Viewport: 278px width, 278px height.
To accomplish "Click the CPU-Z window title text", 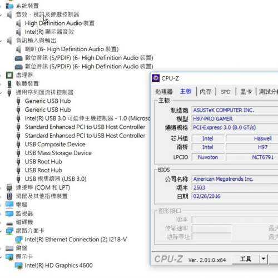I will pos(170,78).
